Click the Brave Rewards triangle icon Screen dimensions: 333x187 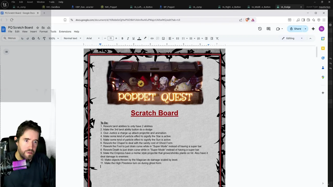(x=253, y=20)
